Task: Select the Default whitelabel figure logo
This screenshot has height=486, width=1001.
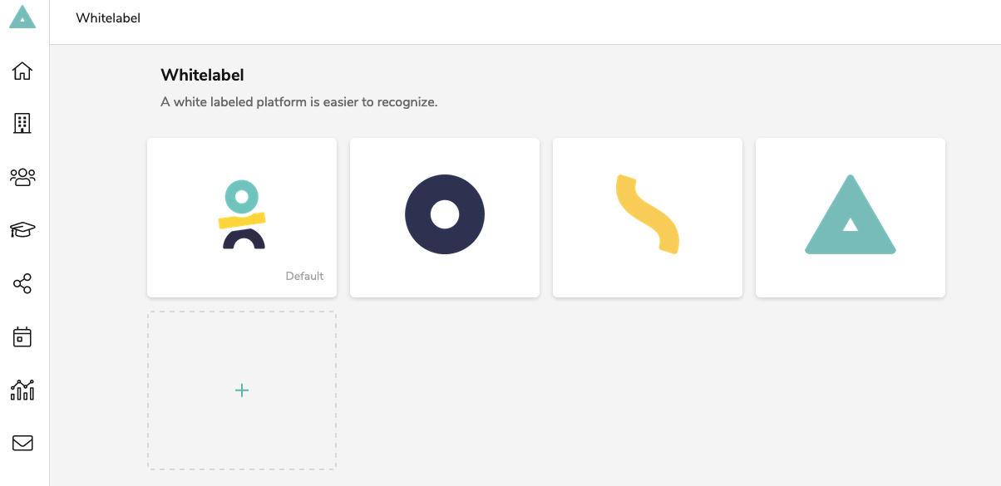Action: point(242,215)
